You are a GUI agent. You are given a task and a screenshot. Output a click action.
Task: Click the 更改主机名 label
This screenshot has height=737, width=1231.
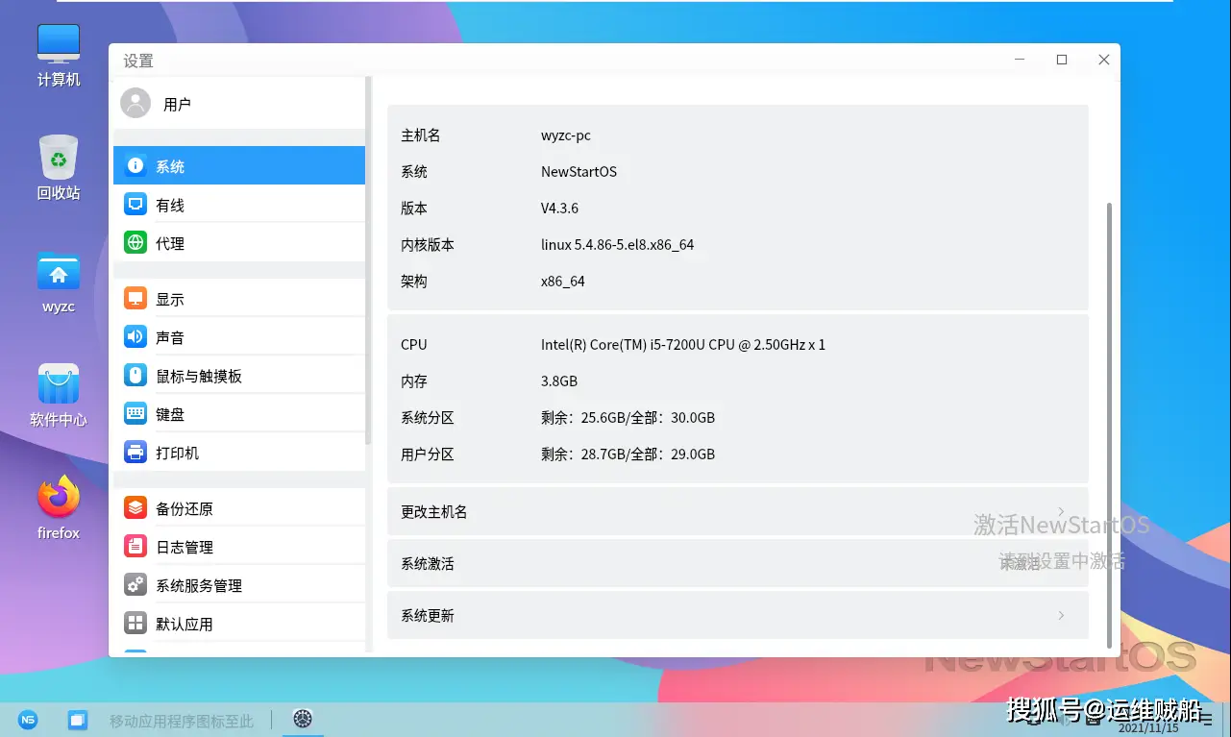434,512
